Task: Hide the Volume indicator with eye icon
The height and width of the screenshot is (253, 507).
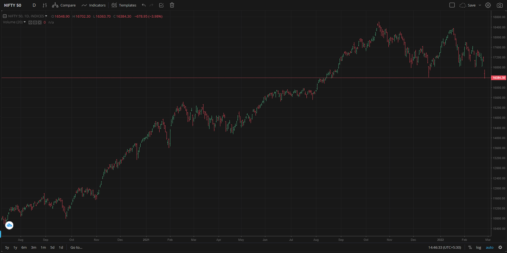Action: coord(30,22)
